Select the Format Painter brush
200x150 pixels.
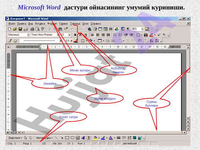pyautogui.click(x=66, y=29)
